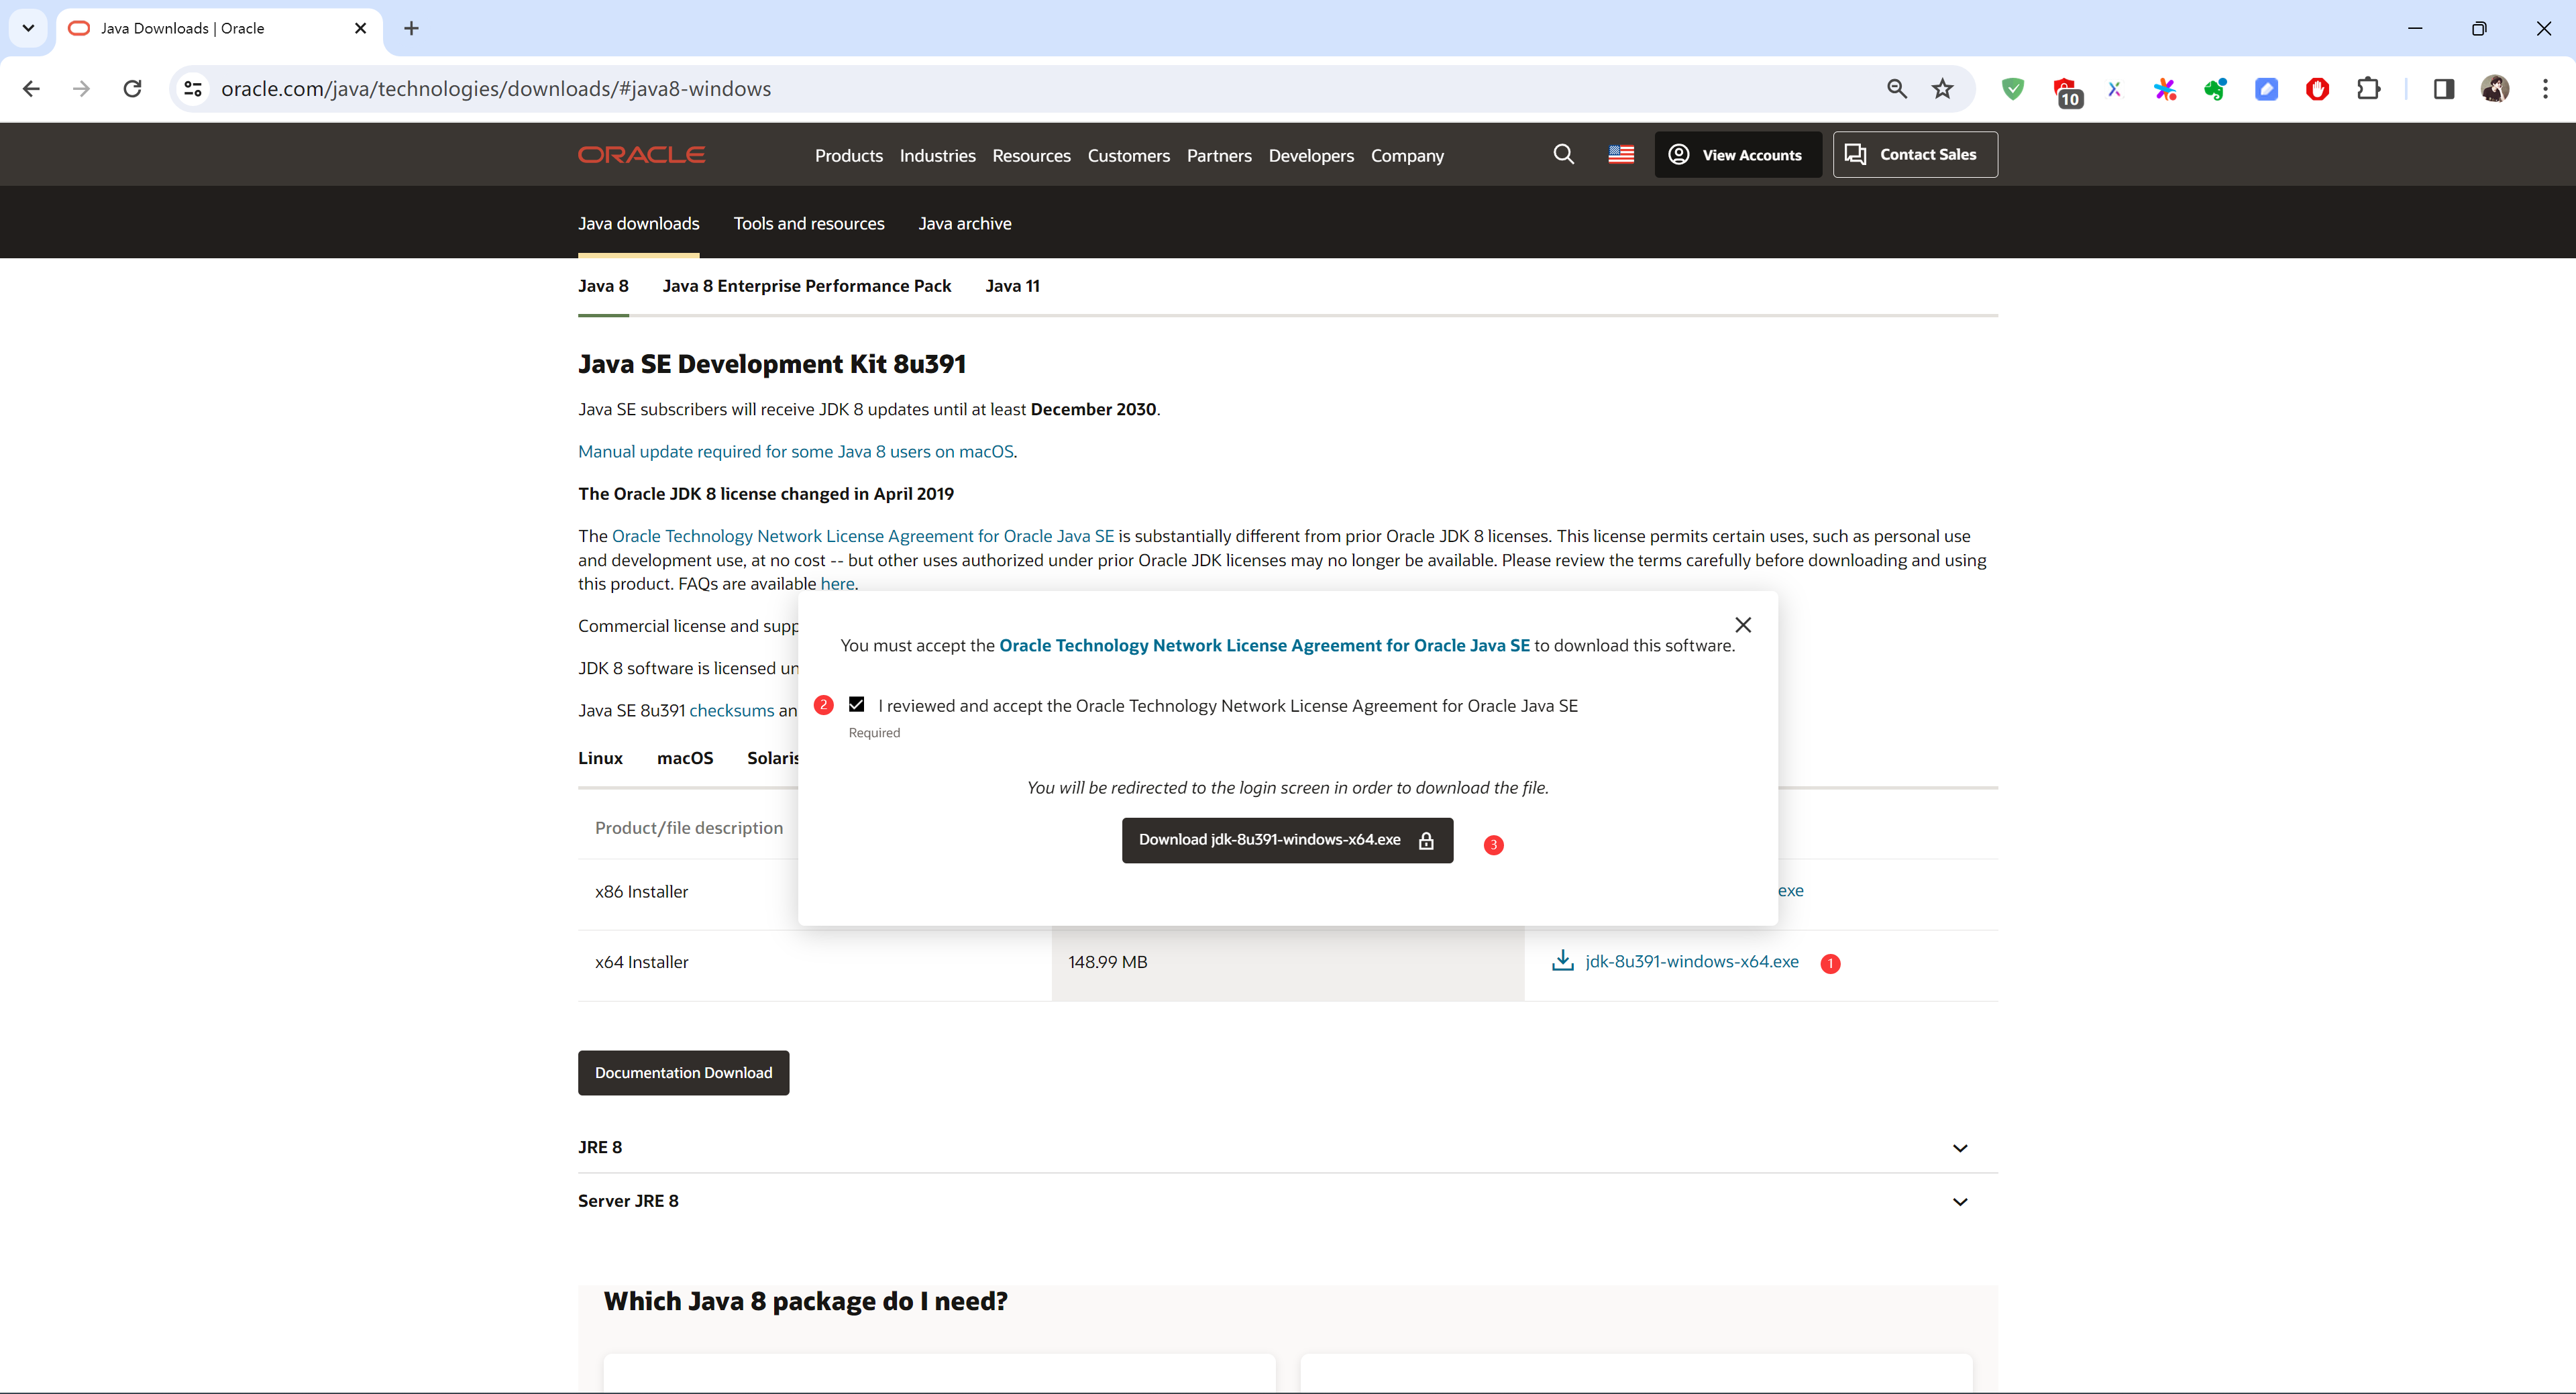Screen dimensions: 2576x1394
Task: Switch to the Java 11 tab
Action: pos(1012,286)
